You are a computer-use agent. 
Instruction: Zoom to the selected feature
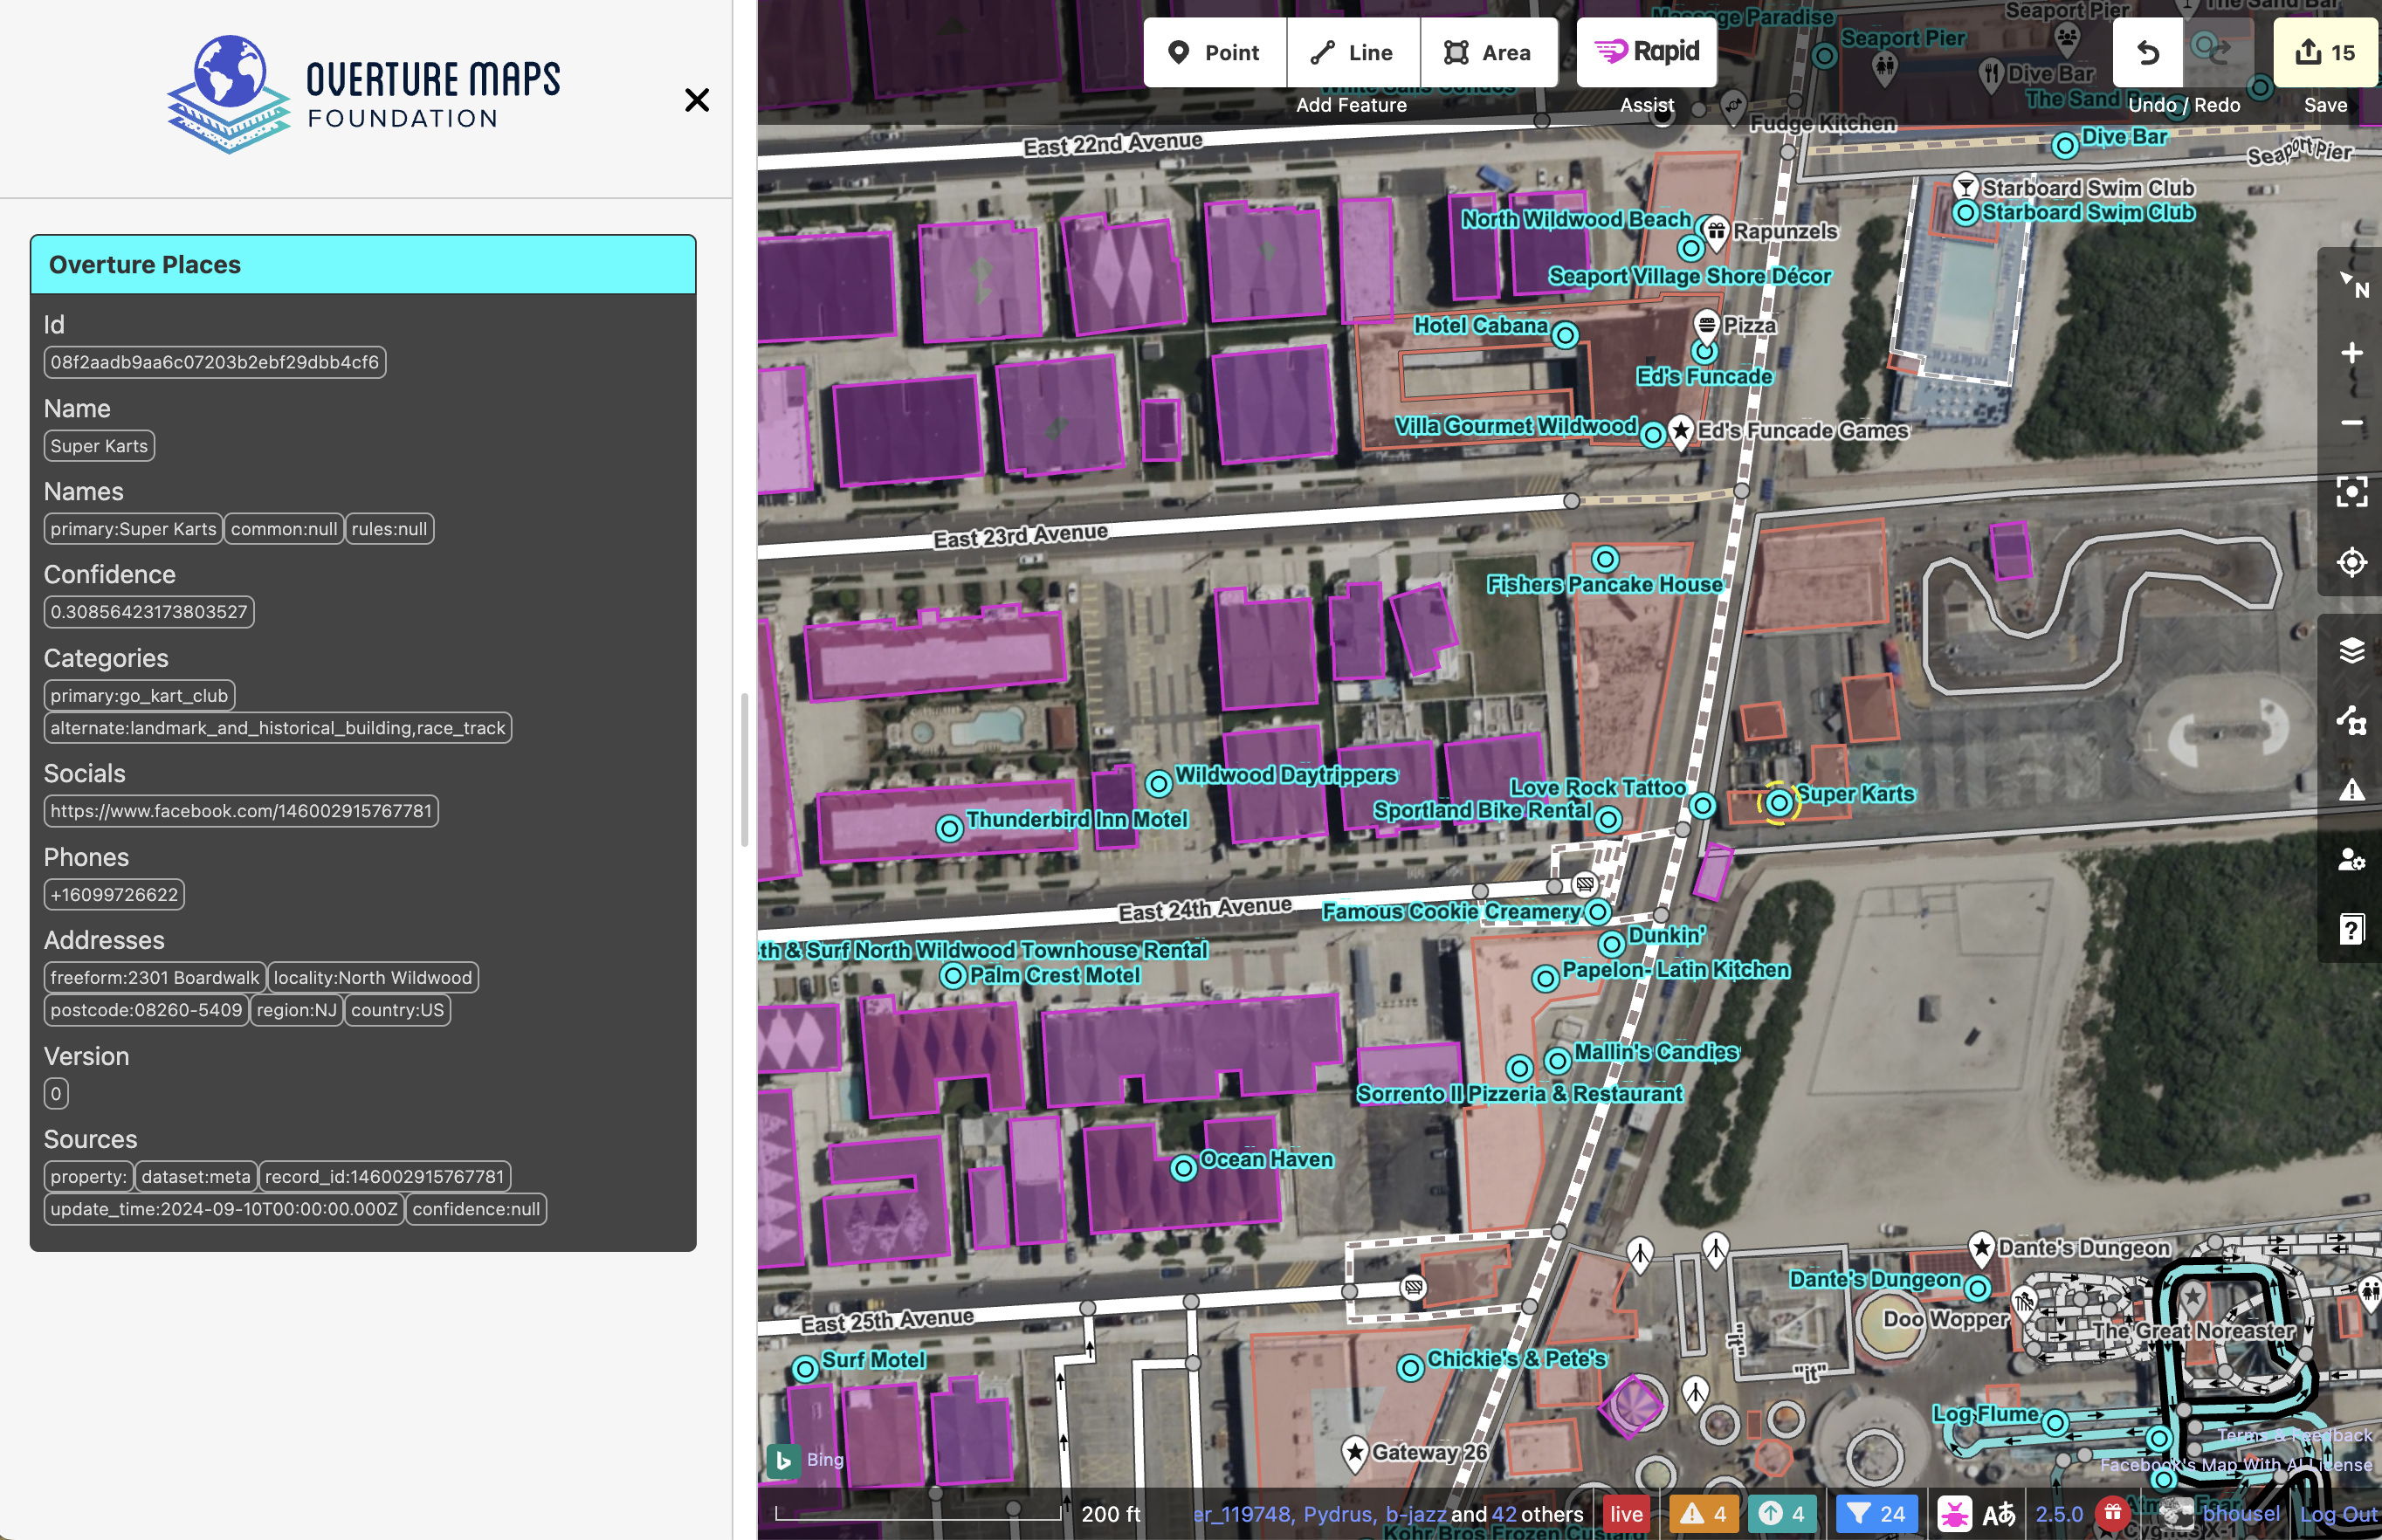[2351, 492]
